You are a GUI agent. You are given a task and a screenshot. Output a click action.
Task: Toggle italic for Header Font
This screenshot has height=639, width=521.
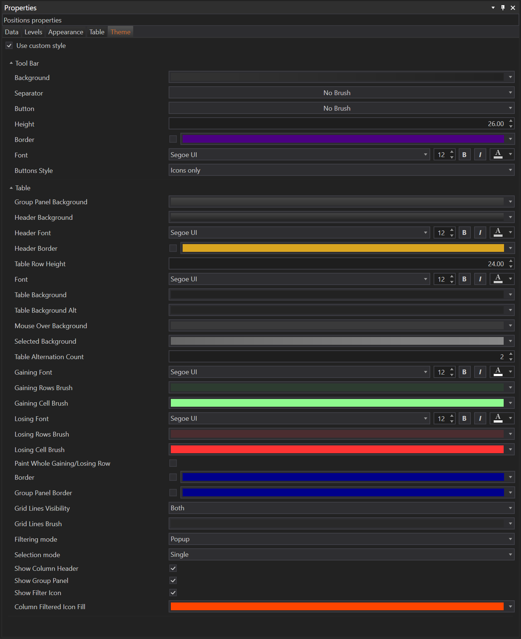click(480, 233)
